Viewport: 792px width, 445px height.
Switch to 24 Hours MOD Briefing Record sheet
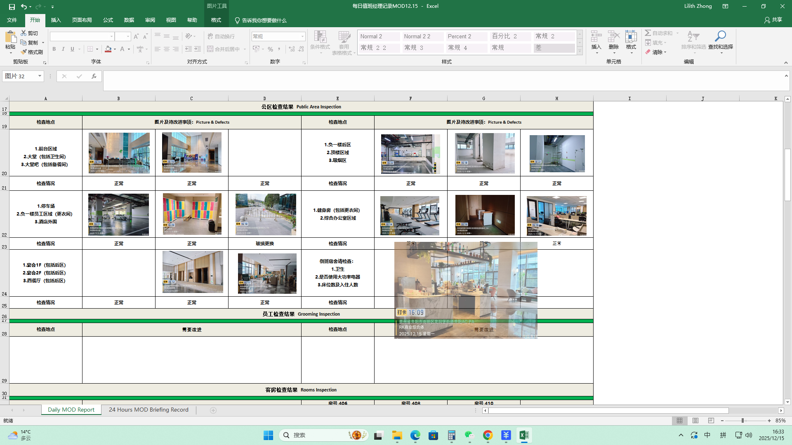point(148,410)
